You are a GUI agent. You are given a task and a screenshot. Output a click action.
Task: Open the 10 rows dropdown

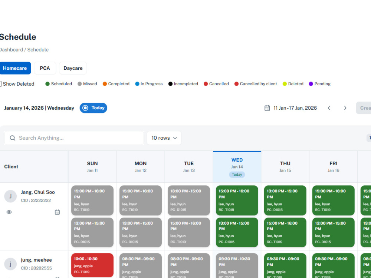click(x=164, y=138)
